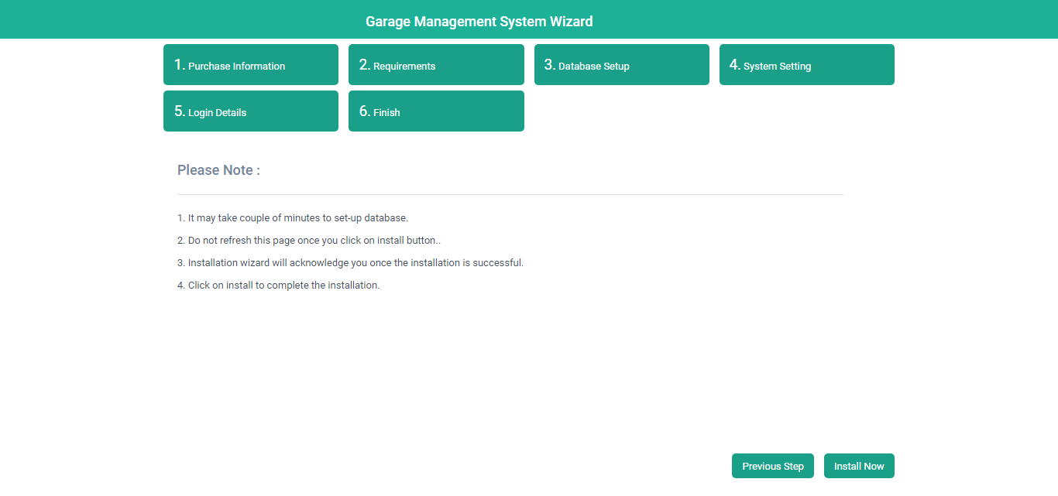Image resolution: width=1058 pixels, height=496 pixels.
Task: Click the Please Note heading
Action: [x=218, y=170]
